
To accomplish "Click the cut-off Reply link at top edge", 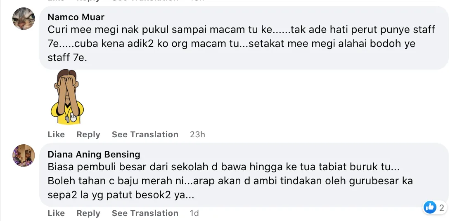I will point(88,1).
